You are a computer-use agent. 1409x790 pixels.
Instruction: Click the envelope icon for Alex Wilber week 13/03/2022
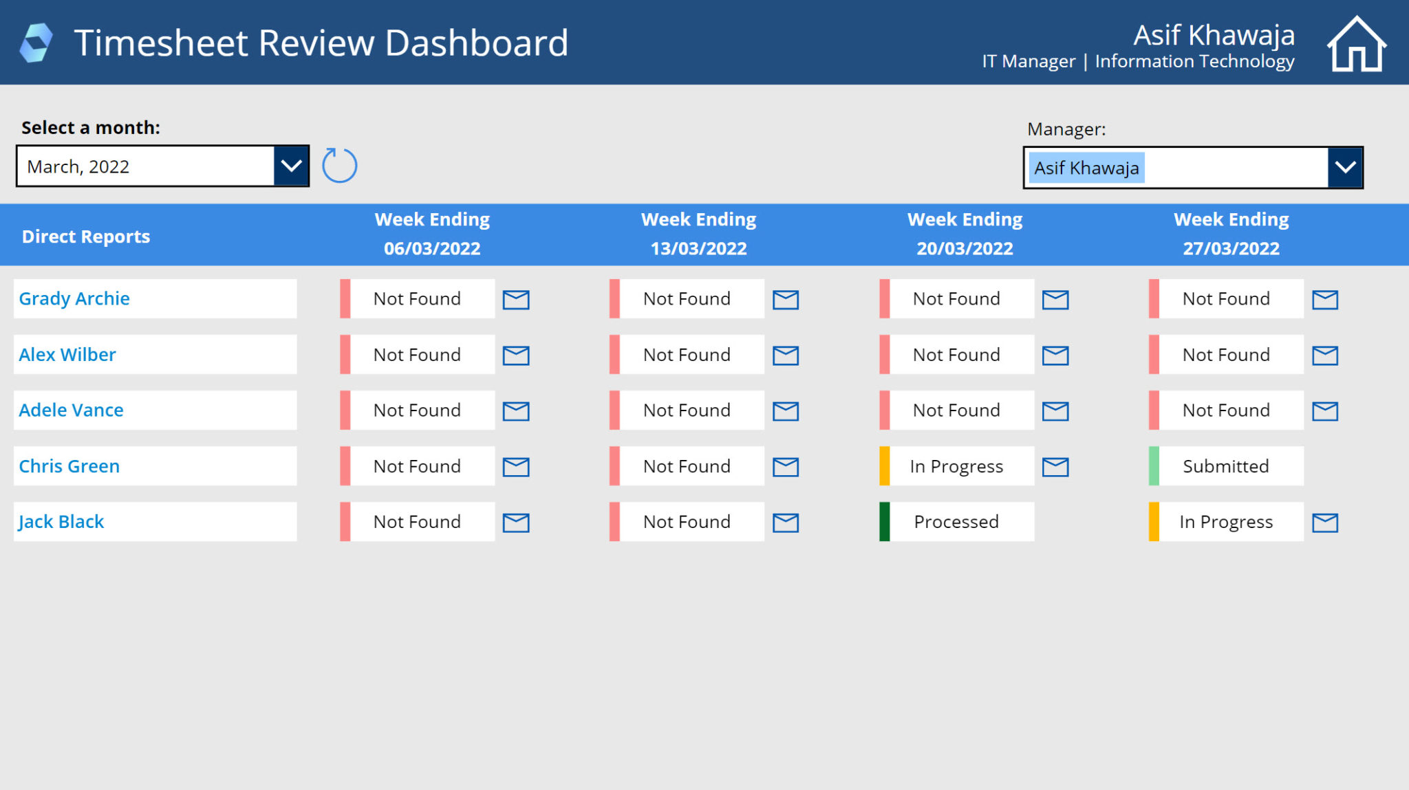click(785, 355)
